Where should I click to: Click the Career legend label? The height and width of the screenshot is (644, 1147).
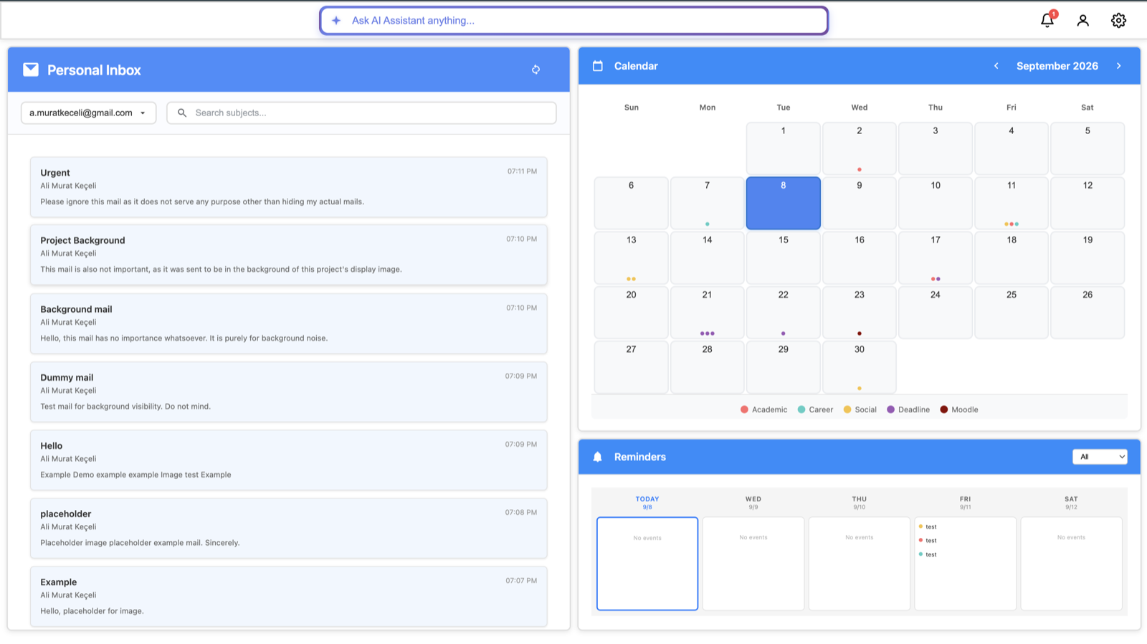coord(821,409)
